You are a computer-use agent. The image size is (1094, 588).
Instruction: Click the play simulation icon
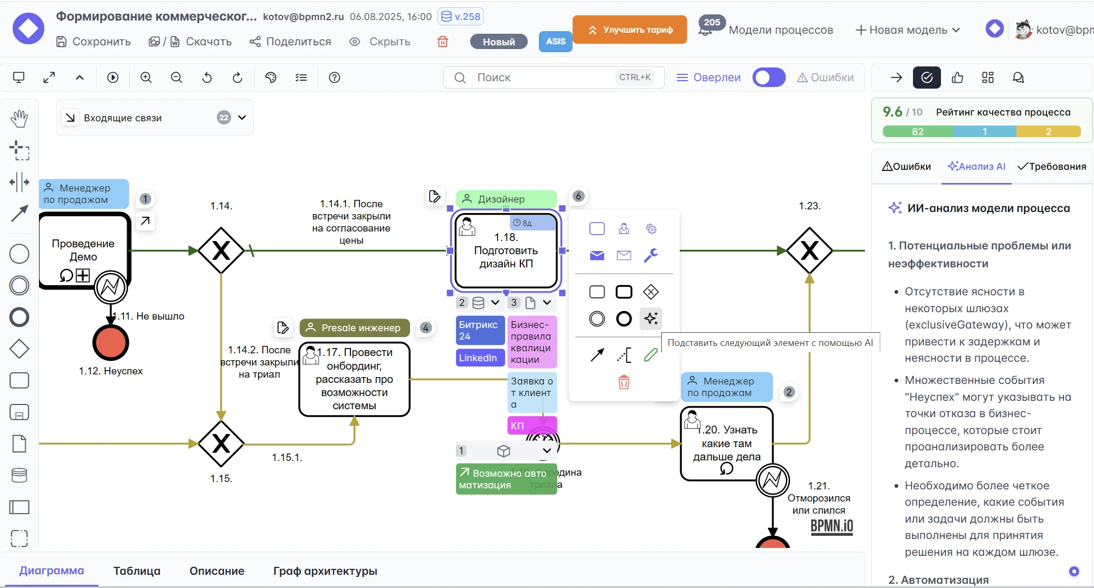point(113,78)
